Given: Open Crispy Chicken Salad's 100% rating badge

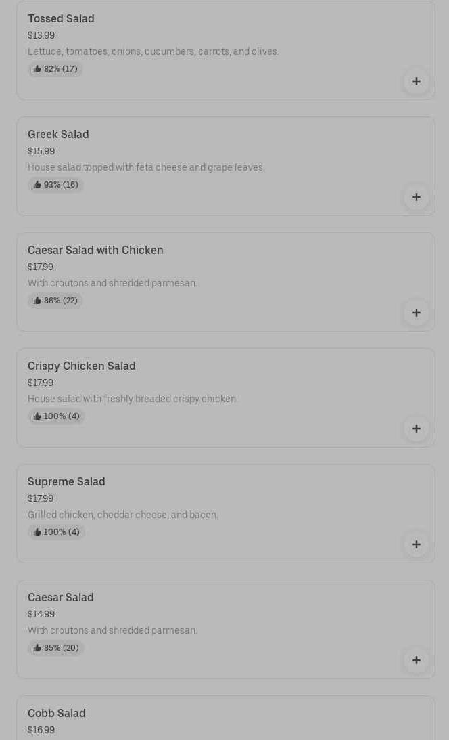Looking at the screenshot, I should pyautogui.click(x=56, y=416).
